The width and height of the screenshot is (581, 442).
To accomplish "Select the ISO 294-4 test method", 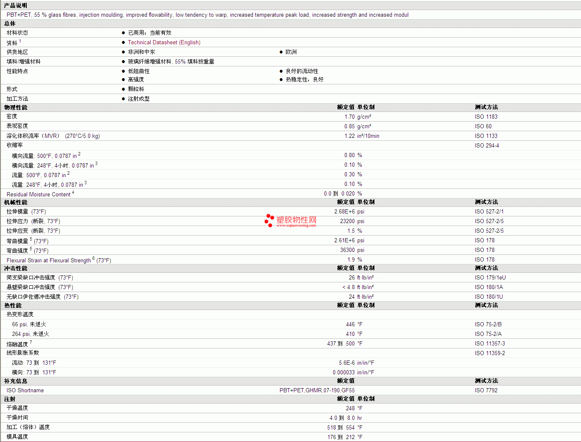I will (x=487, y=146).
